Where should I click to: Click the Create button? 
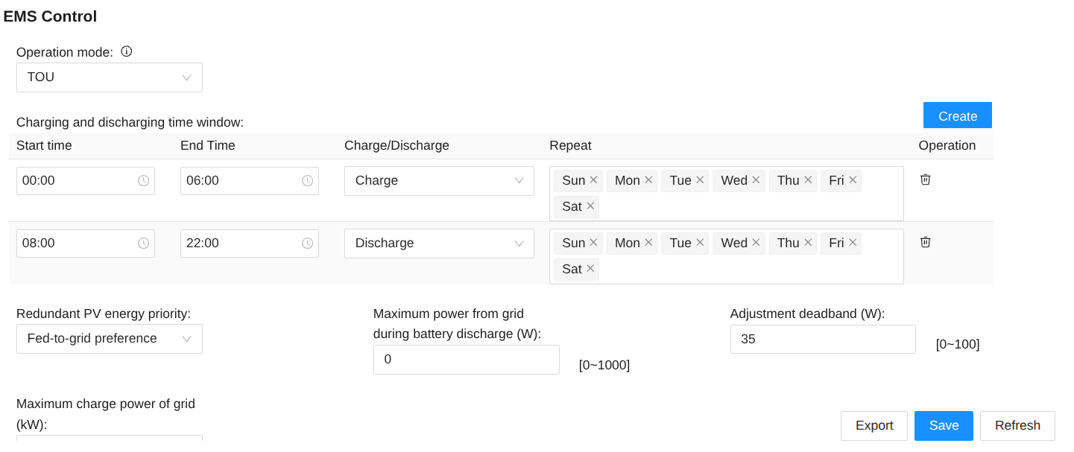957,116
